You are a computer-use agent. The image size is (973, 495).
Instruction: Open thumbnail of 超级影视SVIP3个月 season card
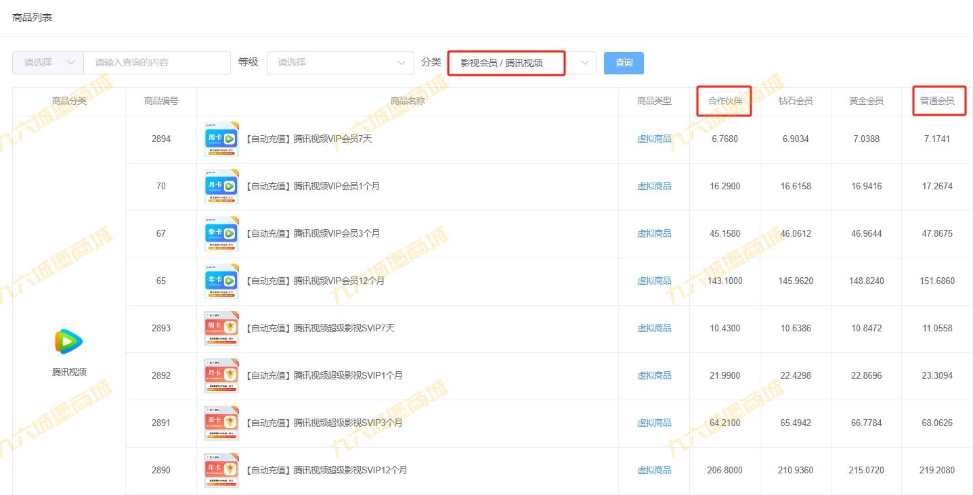tap(221, 423)
